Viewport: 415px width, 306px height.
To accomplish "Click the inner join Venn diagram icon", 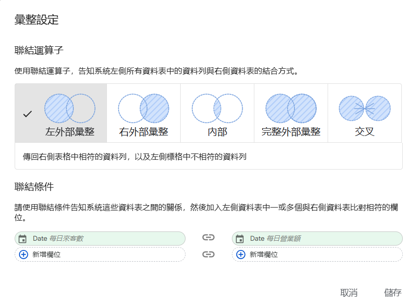I will coord(217,108).
